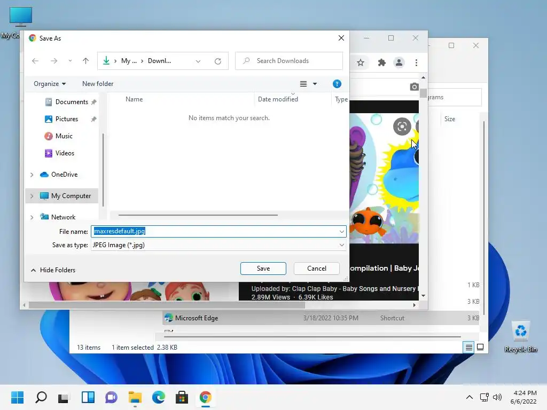The width and height of the screenshot is (547, 410).
Task: Click the File name text field
Action: 215,231
